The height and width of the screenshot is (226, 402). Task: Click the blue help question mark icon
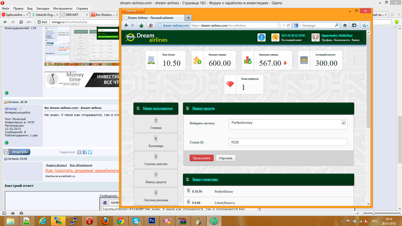point(262,37)
